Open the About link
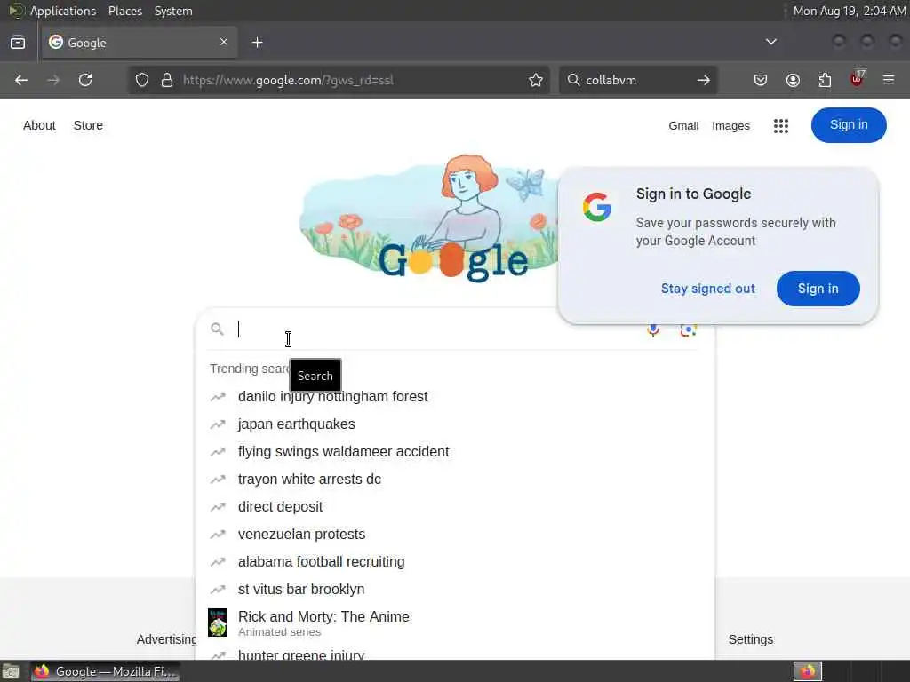This screenshot has width=910, height=682. (39, 125)
